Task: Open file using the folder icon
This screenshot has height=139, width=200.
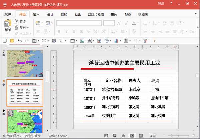Action: point(12,40)
